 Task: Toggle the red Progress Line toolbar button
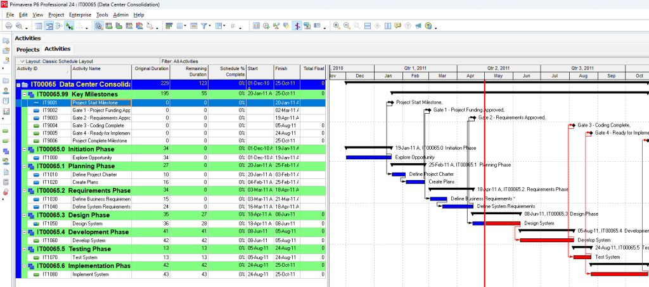pyautogui.click(x=296, y=26)
